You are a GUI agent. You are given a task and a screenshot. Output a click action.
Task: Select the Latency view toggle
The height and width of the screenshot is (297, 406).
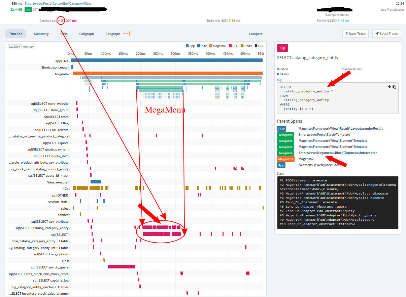(14, 47)
